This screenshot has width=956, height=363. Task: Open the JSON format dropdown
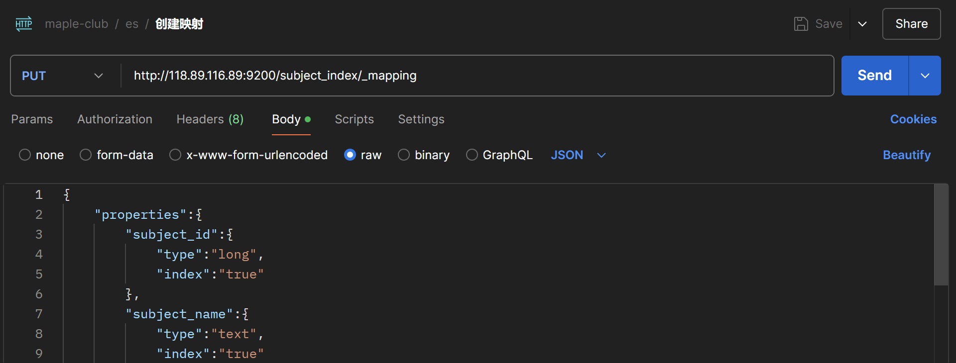[578, 155]
